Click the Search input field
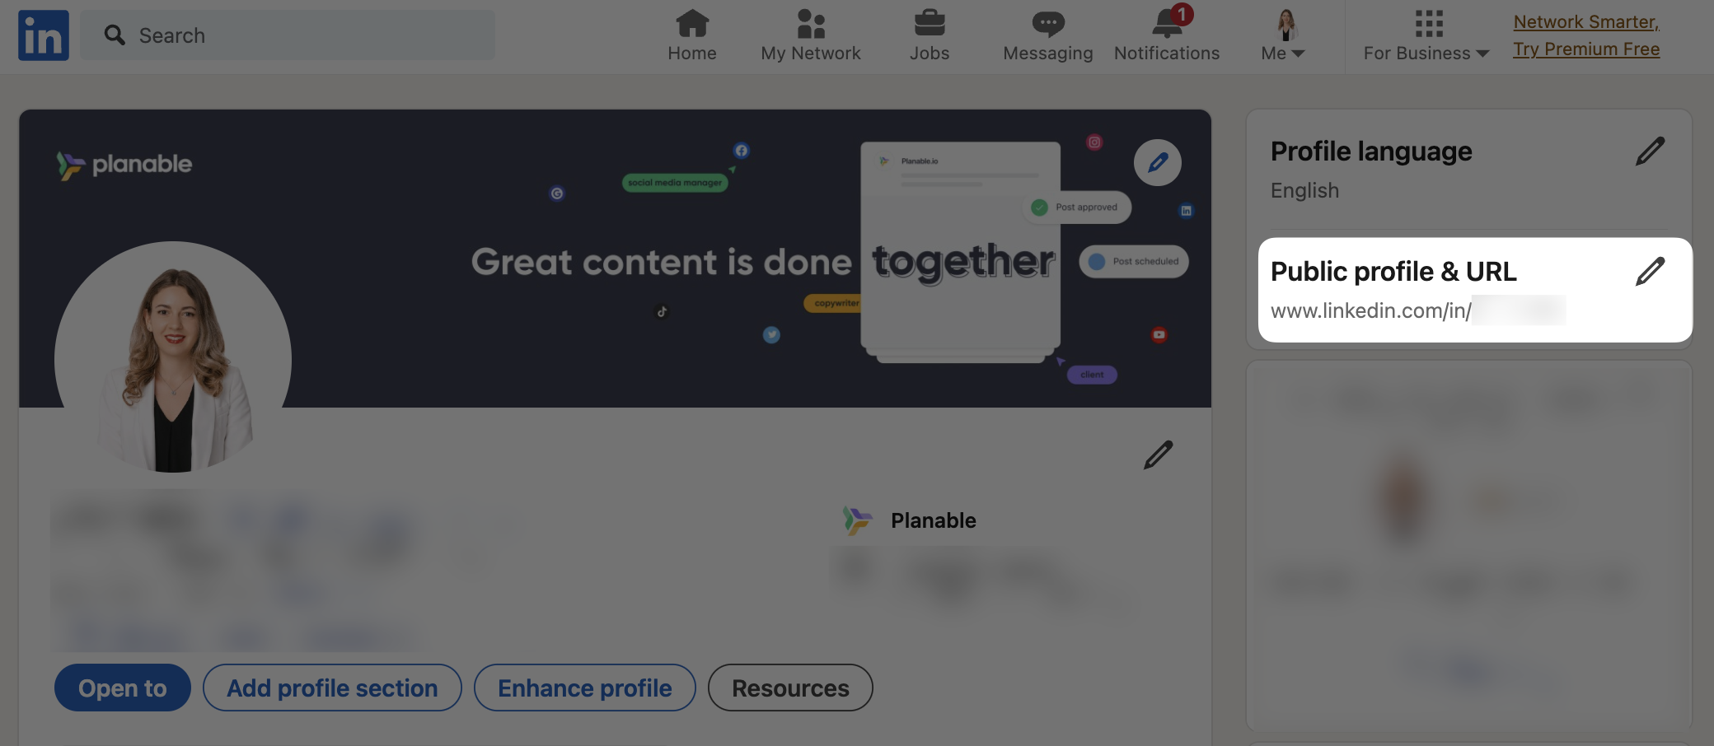The height and width of the screenshot is (746, 1714). 288,35
